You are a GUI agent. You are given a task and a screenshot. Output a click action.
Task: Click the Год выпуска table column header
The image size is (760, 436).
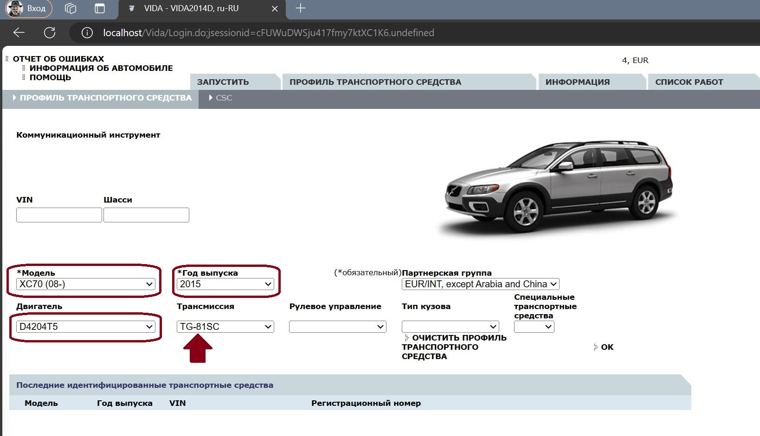click(x=124, y=403)
